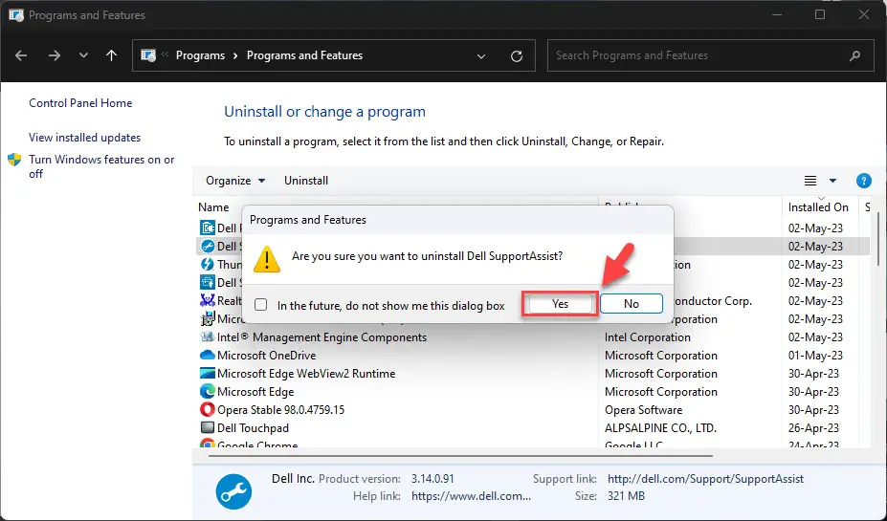Go up one folder level
Screen dimensions: 887x521
click(111, 55)
